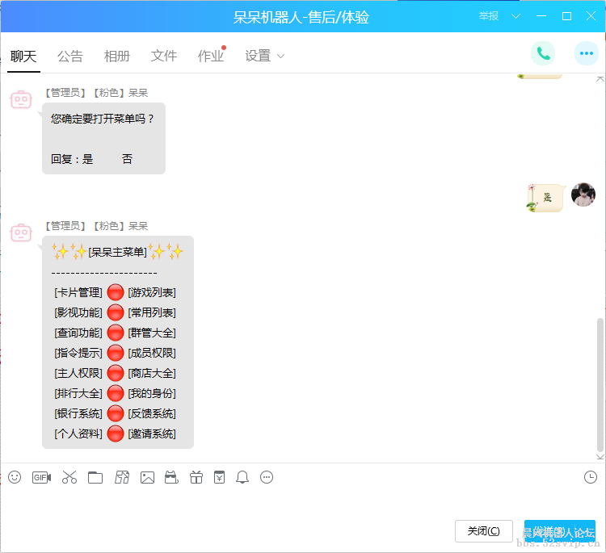Click the [卡片管理] menu text
Viewport: 606px width, 553px height.
78,292
